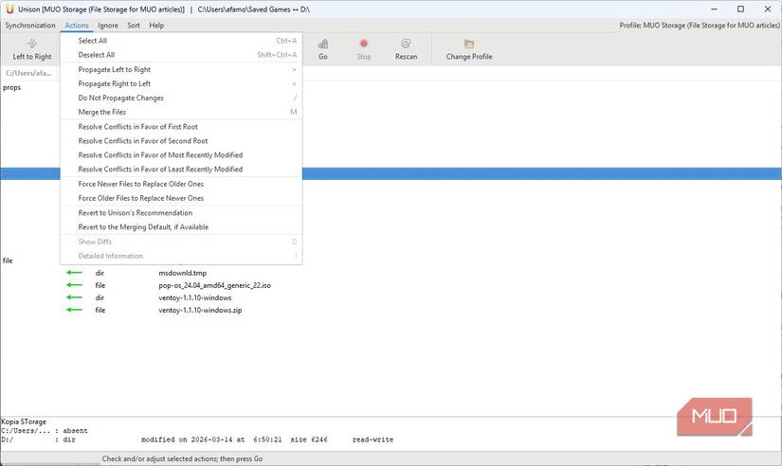Resolve Conflicts in Favor of First Root

pyautogui.click(x=181, y=127)
